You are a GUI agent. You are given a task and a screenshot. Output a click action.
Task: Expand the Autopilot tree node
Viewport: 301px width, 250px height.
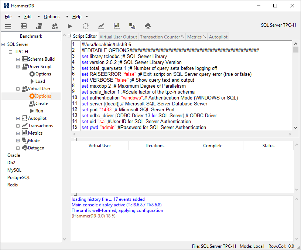click(18, 119)
